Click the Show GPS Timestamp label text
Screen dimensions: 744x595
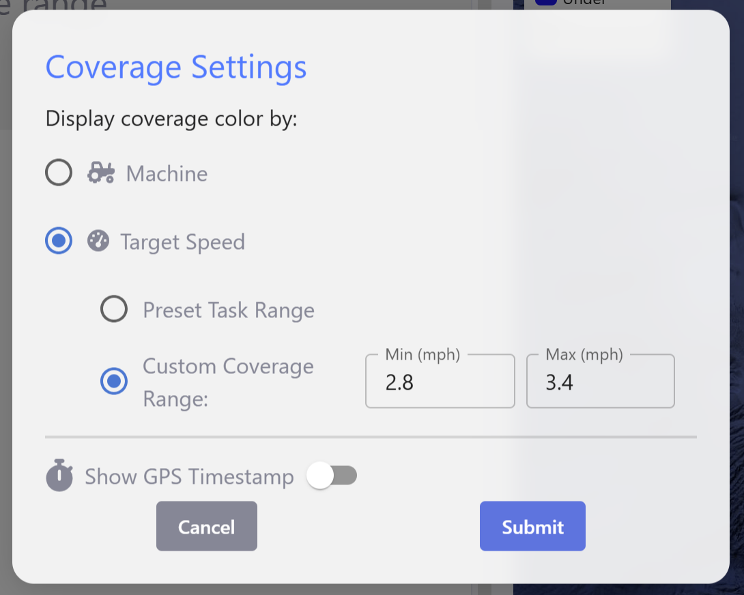point(189,476)
